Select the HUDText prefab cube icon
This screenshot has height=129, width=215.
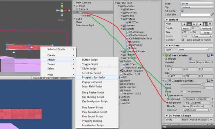[127, 22]
